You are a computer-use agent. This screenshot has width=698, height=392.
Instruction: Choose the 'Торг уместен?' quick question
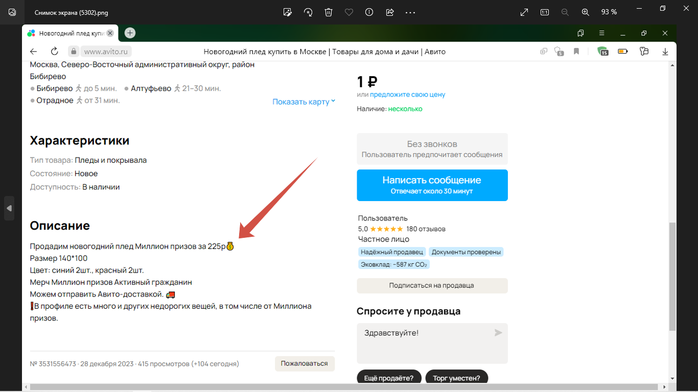[x=457, y=378]
